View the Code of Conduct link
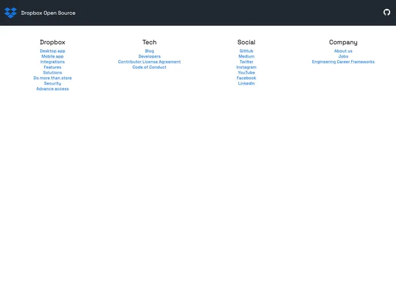The height and width of the screenshot is (294, 396). [x=150, y=67]
